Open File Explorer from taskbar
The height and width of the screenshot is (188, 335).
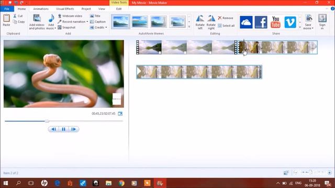point(108,183)
